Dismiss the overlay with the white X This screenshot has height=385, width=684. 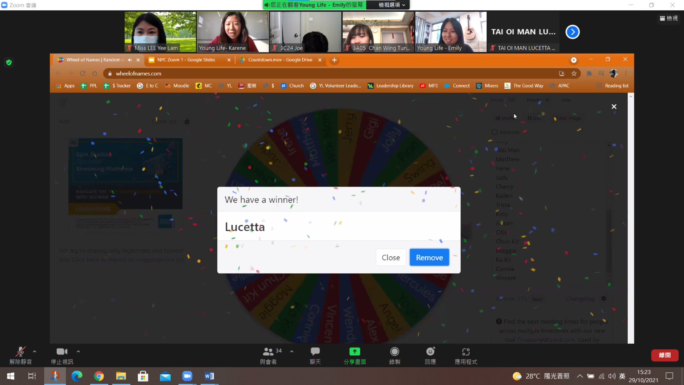[614, 107]
